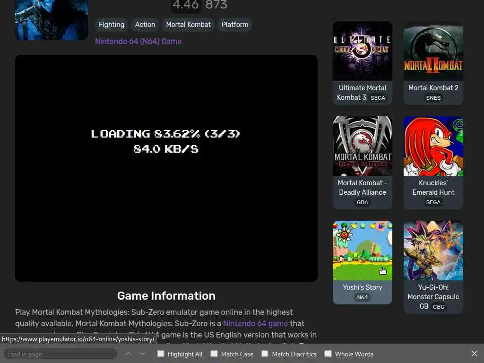Focus the Find in page field
This screenshot has width=484, height=363.
60,354
